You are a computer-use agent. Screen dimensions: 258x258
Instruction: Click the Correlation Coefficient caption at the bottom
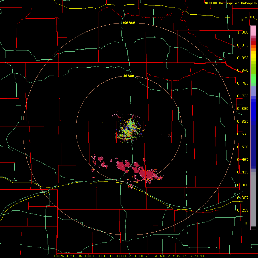pyautogui.click(x=129, y=256)
